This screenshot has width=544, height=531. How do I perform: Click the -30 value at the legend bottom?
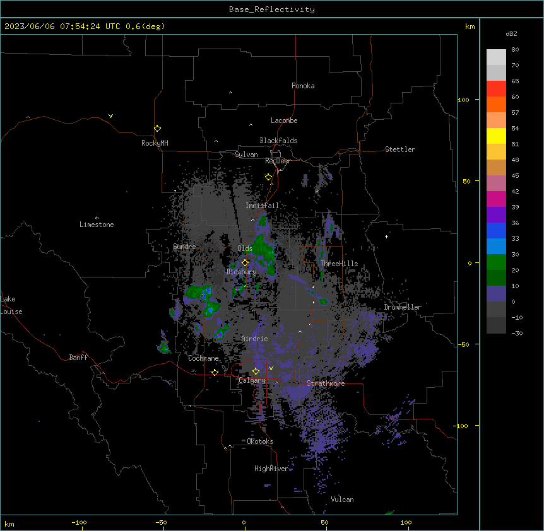coord(517,333)
